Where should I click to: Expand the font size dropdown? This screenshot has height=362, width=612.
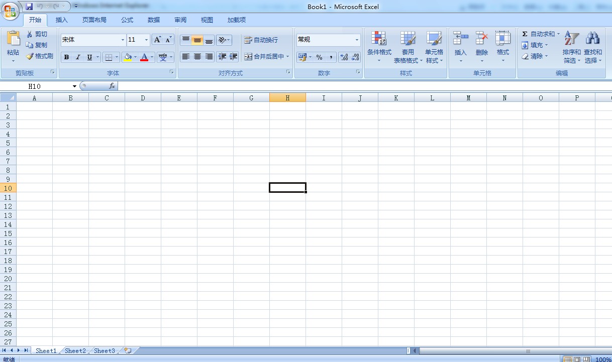tap(146, 40)
